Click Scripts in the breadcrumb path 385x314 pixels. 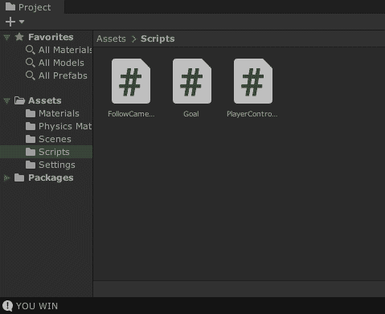(x=158, y=39)
